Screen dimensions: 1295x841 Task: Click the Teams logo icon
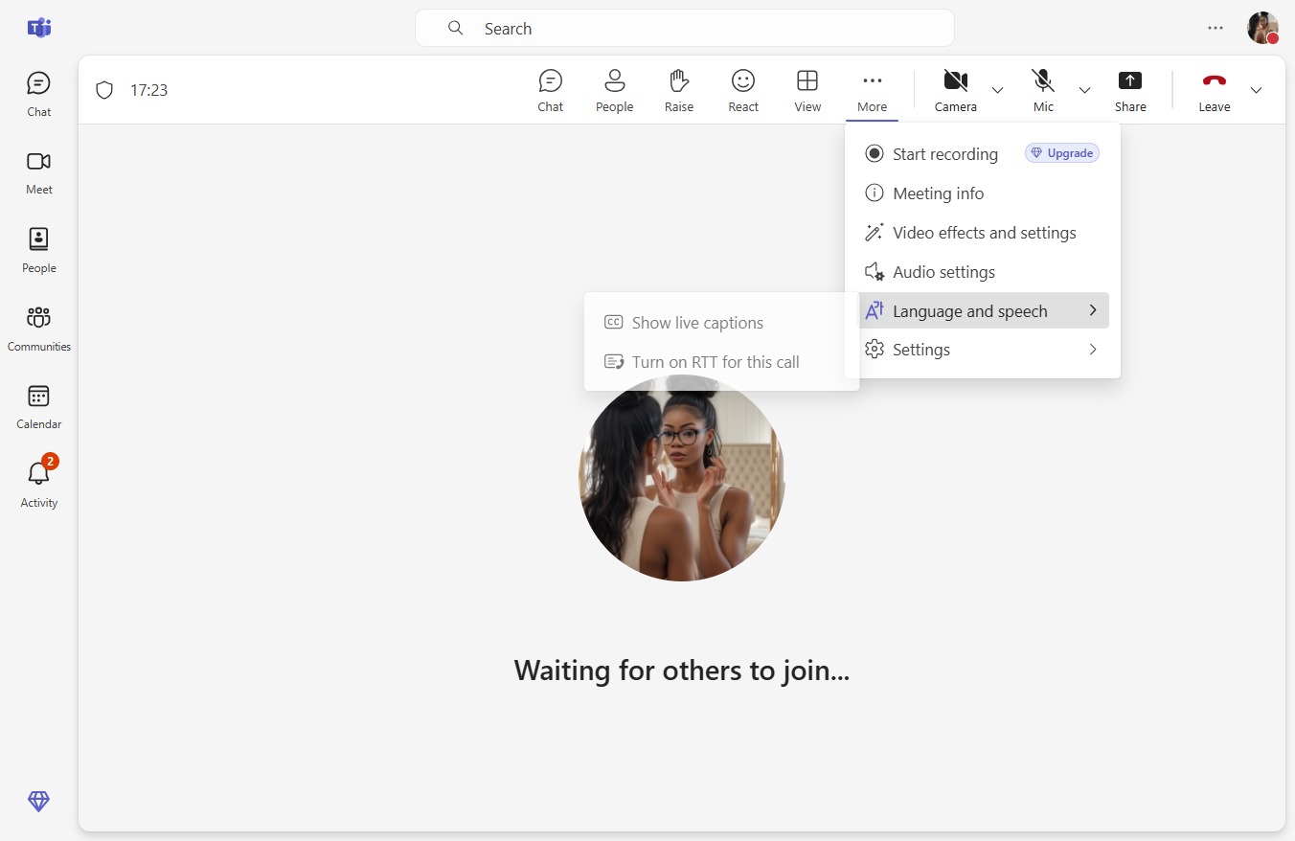pyautogui.click(x=39, y=28)
